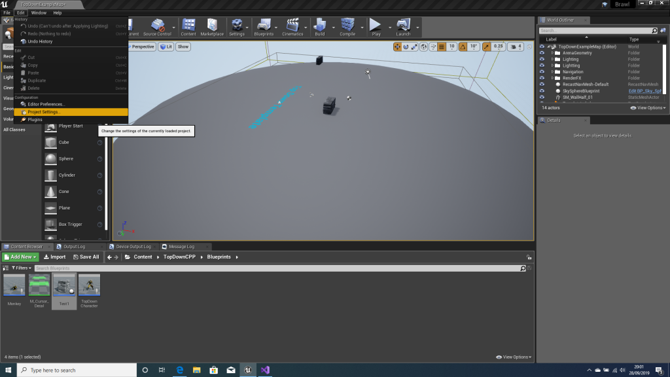Open the Blueprints toolbar icon
The width and height of the screenshot is (670, 377).
264,26
